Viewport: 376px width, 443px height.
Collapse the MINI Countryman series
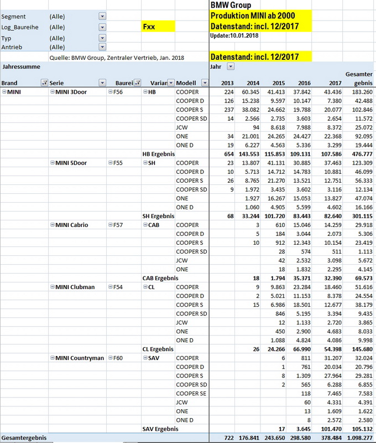(x=52, y=358)
